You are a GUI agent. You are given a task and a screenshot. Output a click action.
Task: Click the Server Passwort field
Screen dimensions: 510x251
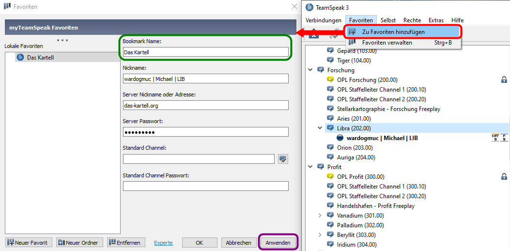click(x=205, y=132)
